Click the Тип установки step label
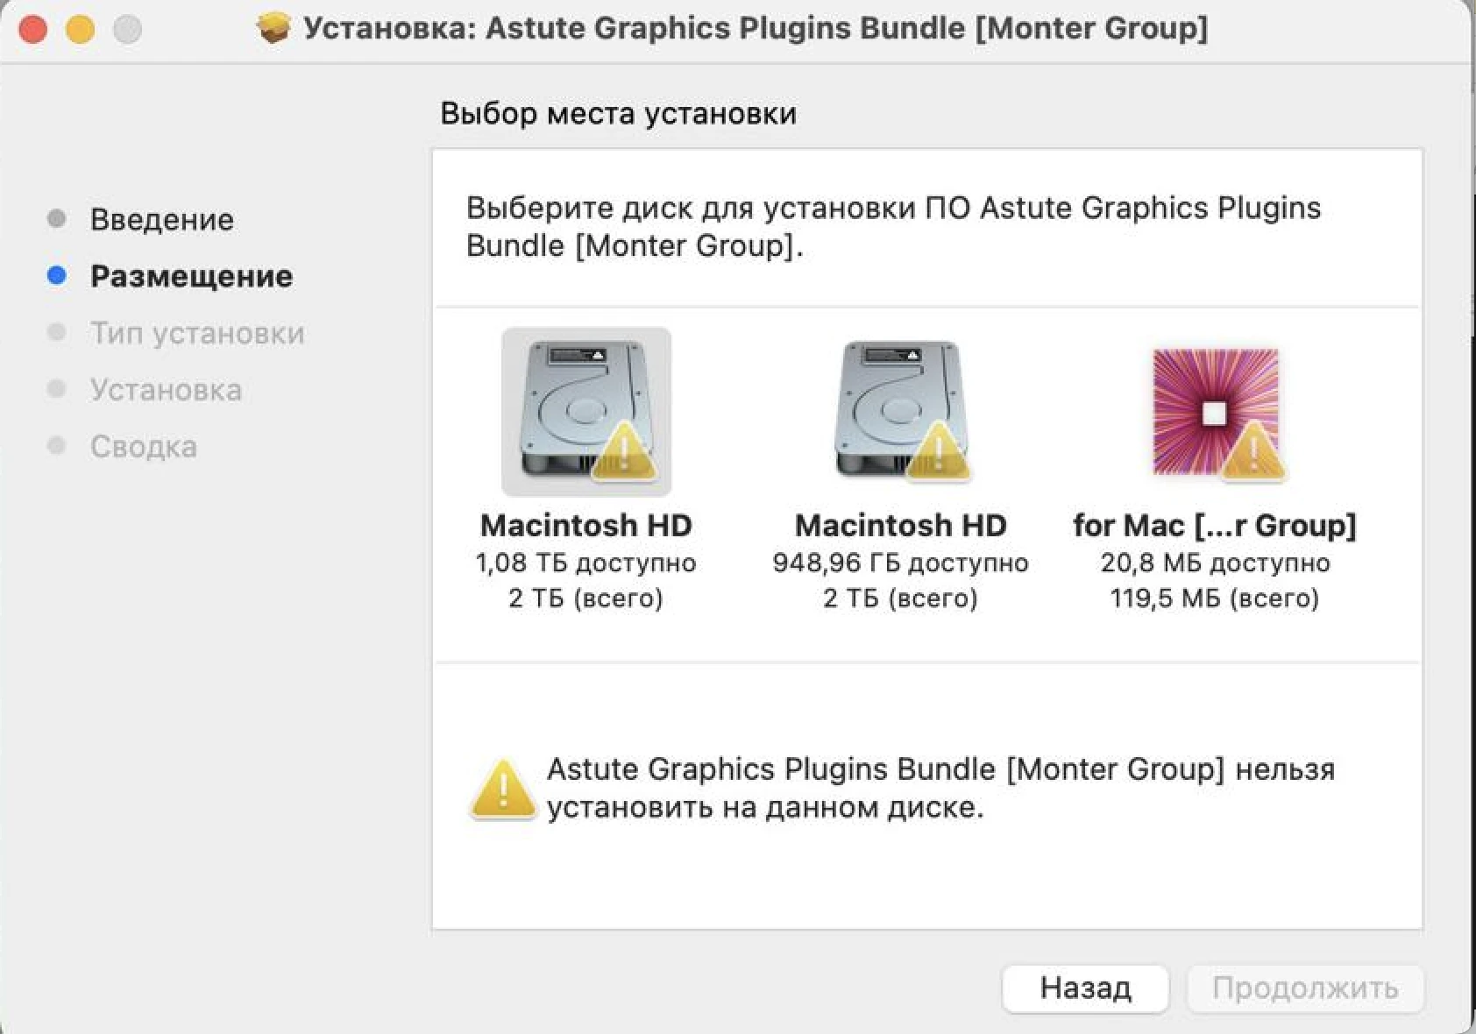 tap(197, 333)
